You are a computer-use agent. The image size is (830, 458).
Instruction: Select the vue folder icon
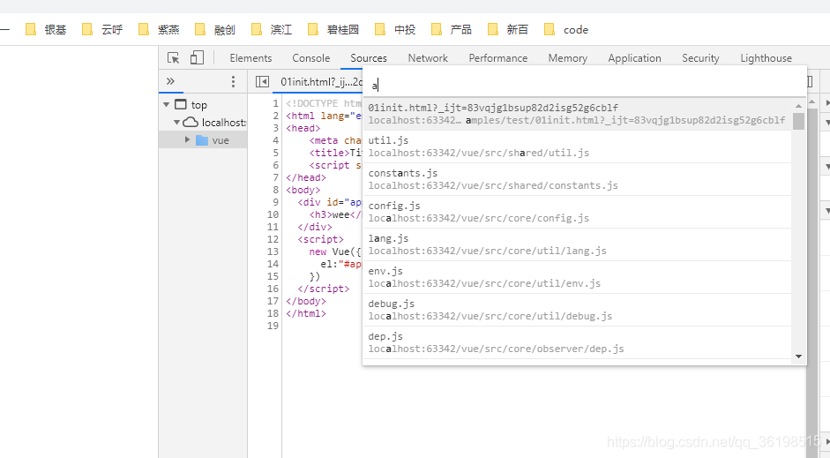click(x=202, y=140)
